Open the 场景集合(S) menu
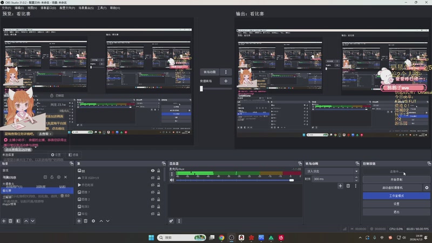This screenshot has width=432, height=243. click(86, 8)
